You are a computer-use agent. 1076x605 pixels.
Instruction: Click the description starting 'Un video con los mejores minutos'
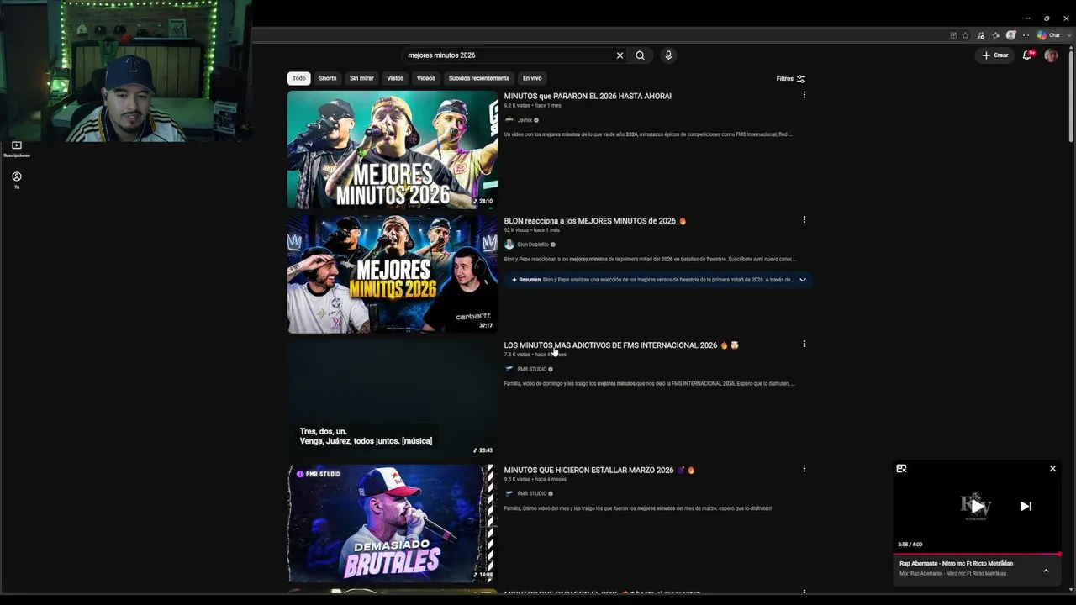pyautogui.click(x=648, y=134)
